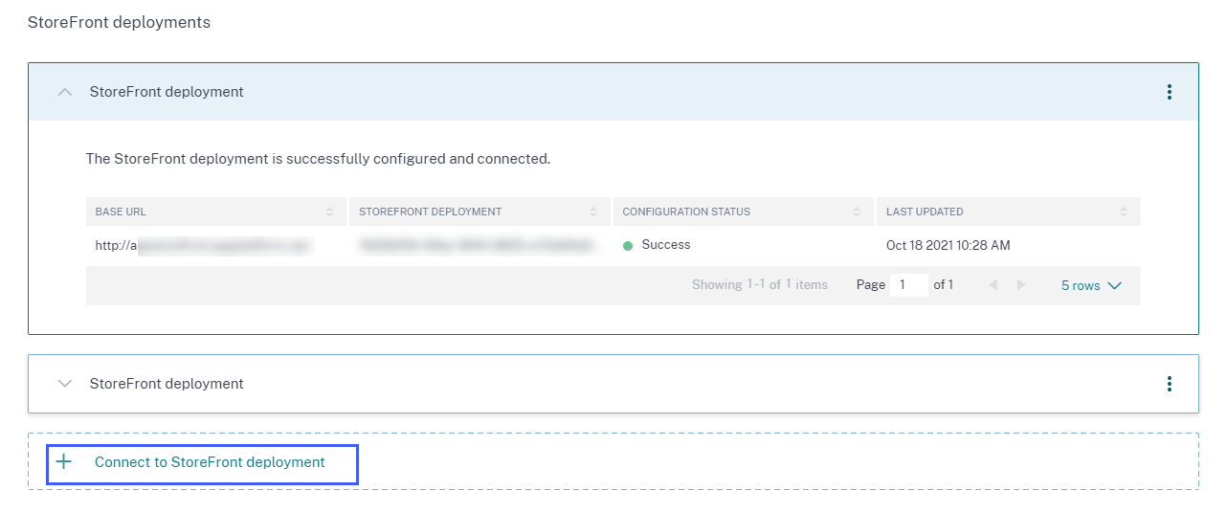Click the plus icon to connect a deployment
This screenshot has width=1227, height=513.
pos(64,462)
